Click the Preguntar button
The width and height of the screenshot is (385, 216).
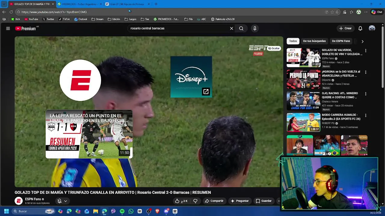[239, 201]
